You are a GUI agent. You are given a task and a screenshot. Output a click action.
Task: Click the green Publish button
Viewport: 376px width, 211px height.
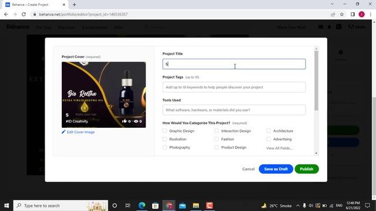(x=307, y=169)
